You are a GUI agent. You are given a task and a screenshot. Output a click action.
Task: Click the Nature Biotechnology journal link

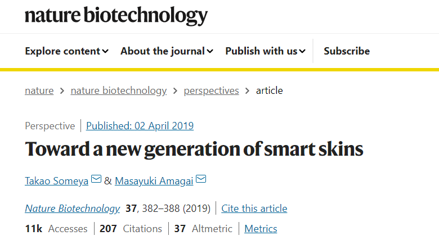[x=73, y=209]
